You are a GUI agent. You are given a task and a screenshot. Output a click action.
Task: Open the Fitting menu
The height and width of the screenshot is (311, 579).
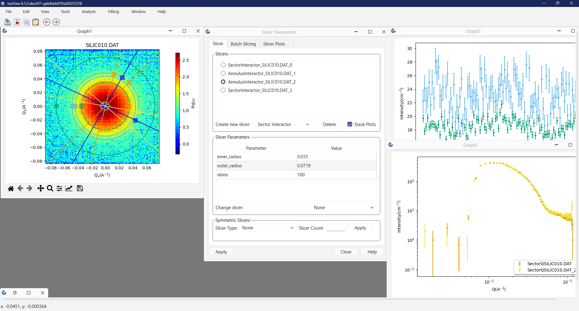(114, 11)
